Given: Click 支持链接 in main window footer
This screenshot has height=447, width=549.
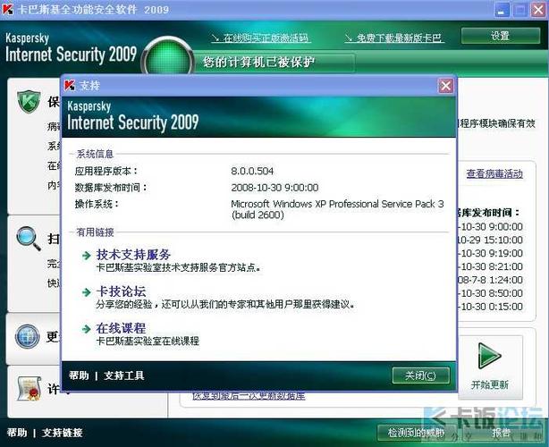Looking at the screenshot, I should (x=62, y=433).
